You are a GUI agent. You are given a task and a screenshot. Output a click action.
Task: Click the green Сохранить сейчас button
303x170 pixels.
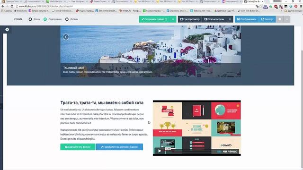tap(154, 19)
